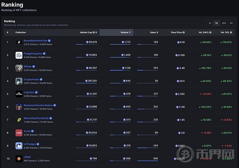Sort by Sales column header
Screen dimensions: 239x168
[153, 32]
